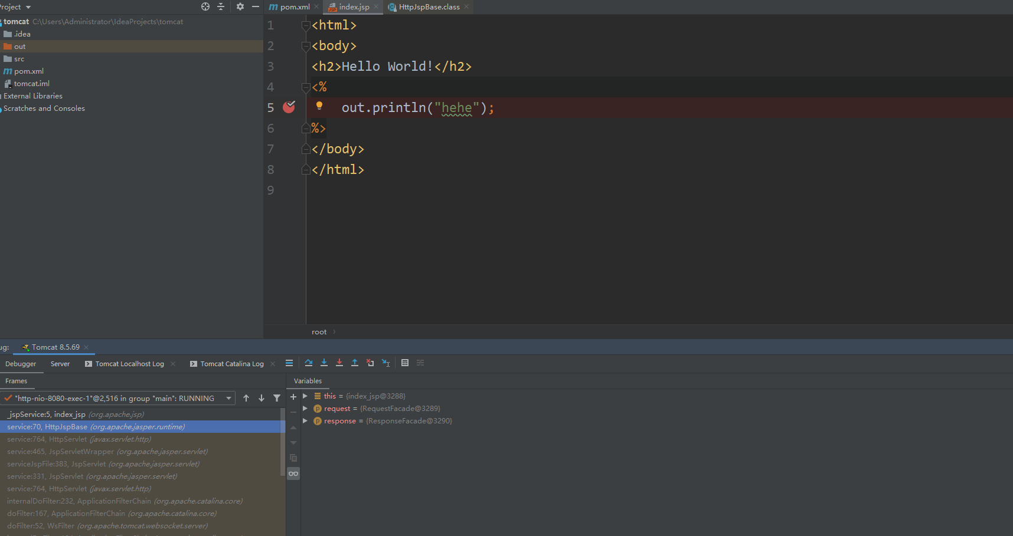Image resolution: width=1013 pixels, height=536 pixels.
Task: Open the Evaluate Expression calculator icon
Action: [x=405, y=363]
